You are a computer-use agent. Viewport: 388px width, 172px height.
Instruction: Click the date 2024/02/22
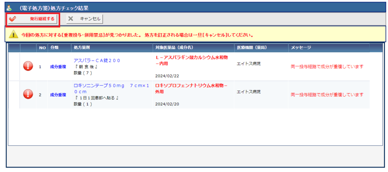(x=167, y=76)
